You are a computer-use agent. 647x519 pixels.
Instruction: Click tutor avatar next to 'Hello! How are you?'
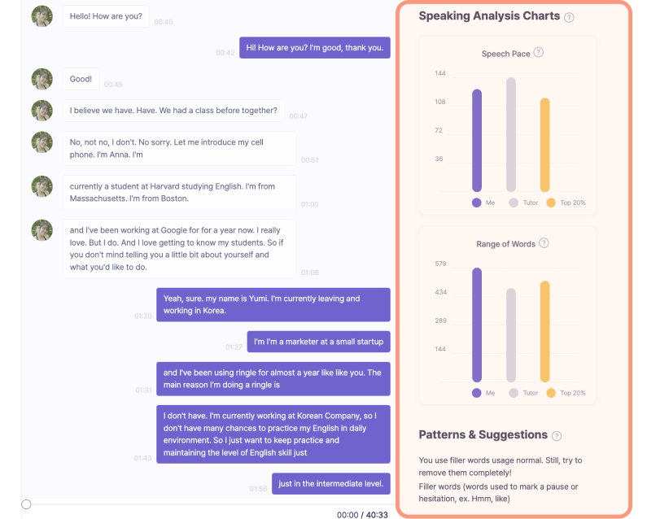point(42,16)
